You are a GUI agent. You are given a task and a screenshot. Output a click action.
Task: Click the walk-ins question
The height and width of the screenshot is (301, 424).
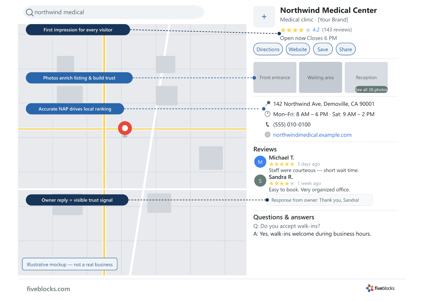click(x=287, y=226)
